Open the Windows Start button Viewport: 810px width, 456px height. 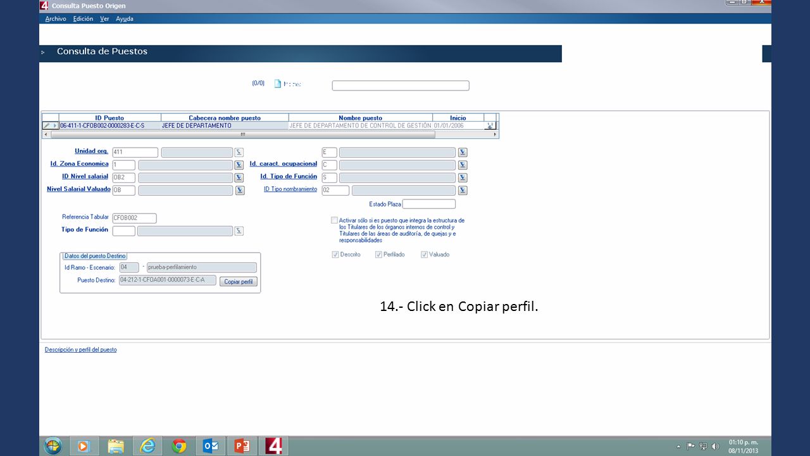(53, 446)
